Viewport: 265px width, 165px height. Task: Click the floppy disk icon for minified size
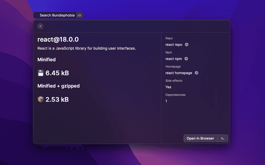(41, 73)
